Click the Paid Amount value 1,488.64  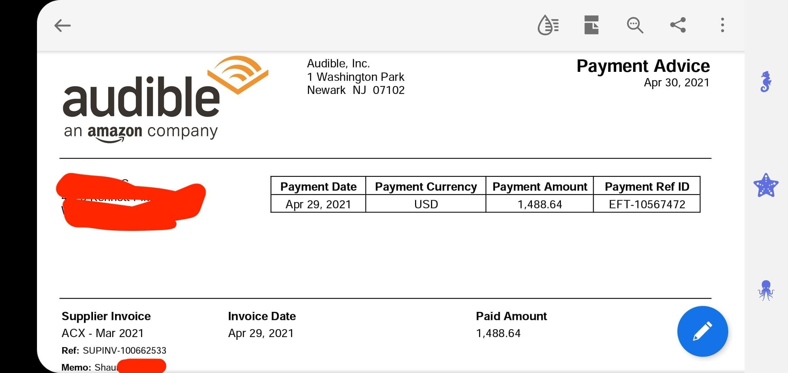498,333
